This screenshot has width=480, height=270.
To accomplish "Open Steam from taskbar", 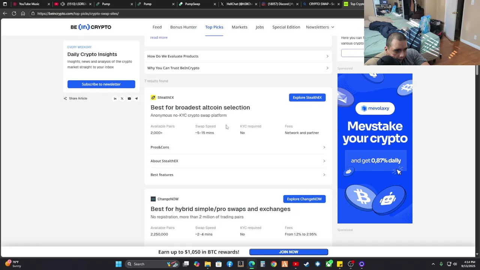I will tap(307, 264).
